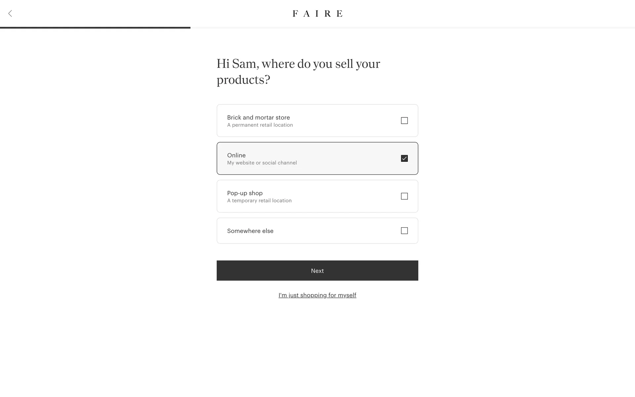
Task: Open "I'm just shopping for myself" link
Action: [317, 295]
